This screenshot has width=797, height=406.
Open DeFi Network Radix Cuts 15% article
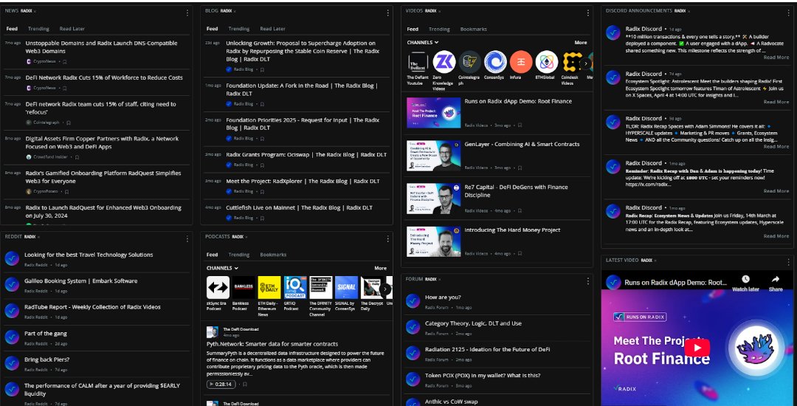(104, 78)
